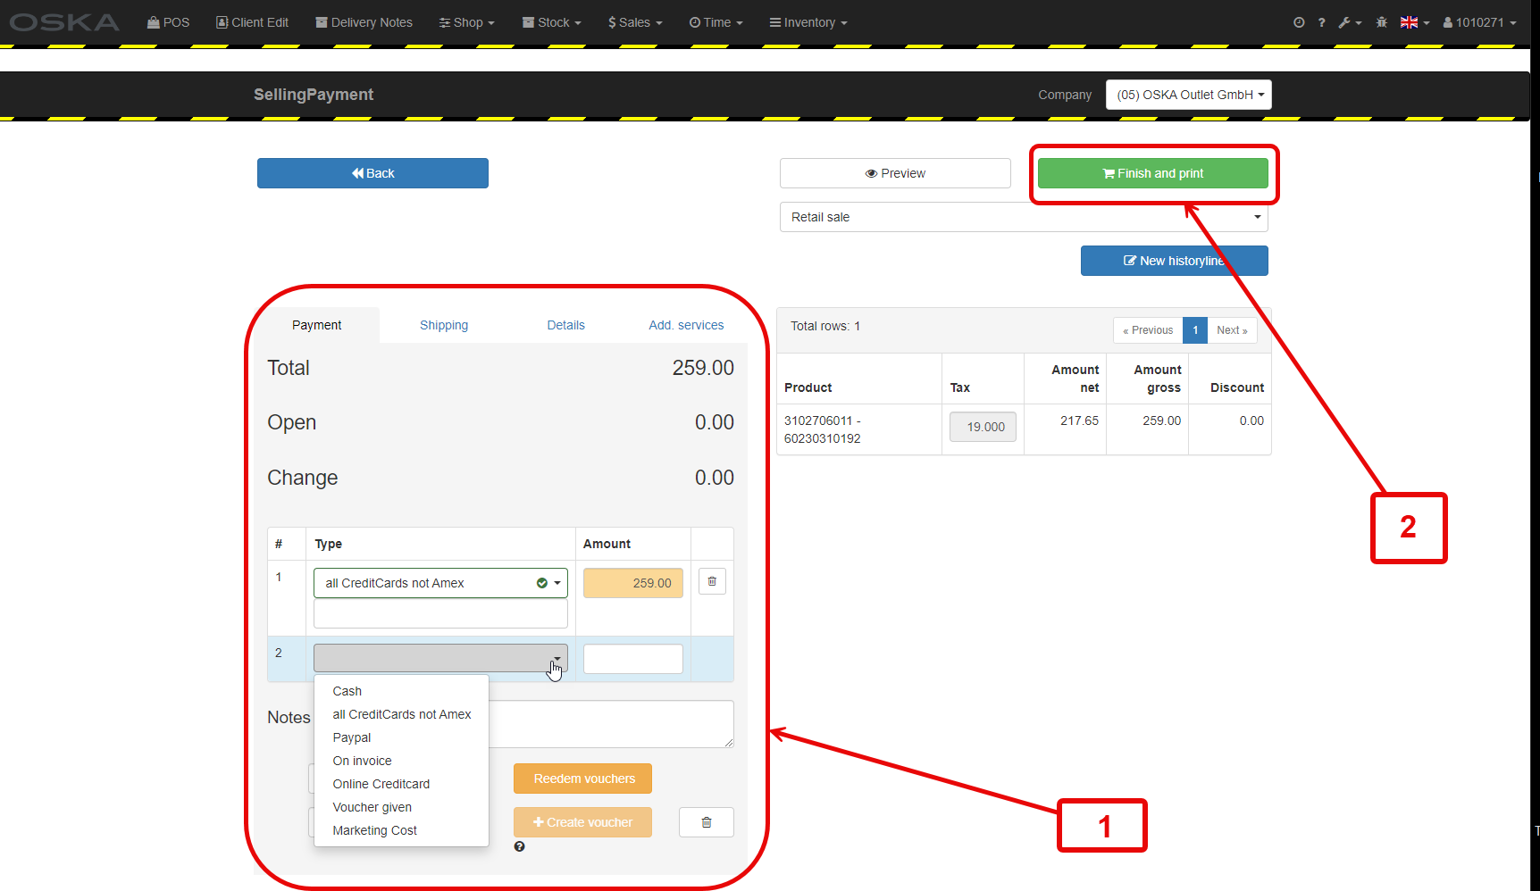Open the UK flag language selector
Viewport: 1540px width, 891px height.
tap(1415, 22)
